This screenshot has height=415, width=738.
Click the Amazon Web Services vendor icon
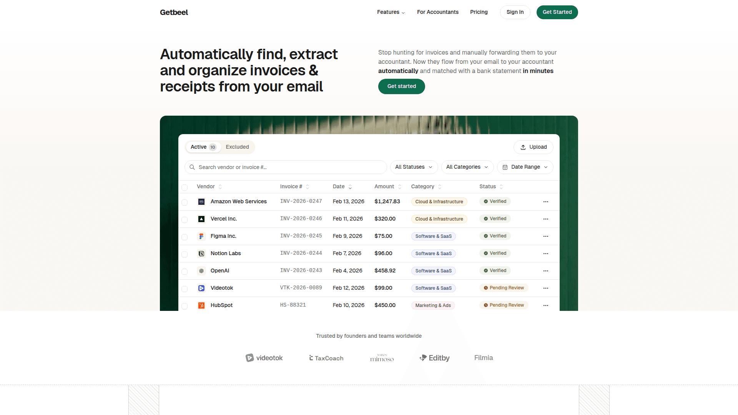pyautogui.click(x=201, y=202)
